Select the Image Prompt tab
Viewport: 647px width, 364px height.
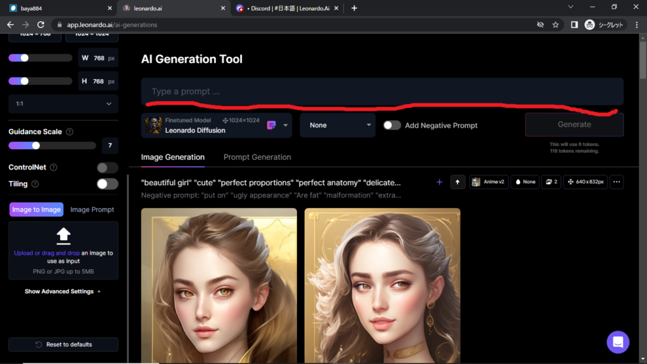coord(92,210)
